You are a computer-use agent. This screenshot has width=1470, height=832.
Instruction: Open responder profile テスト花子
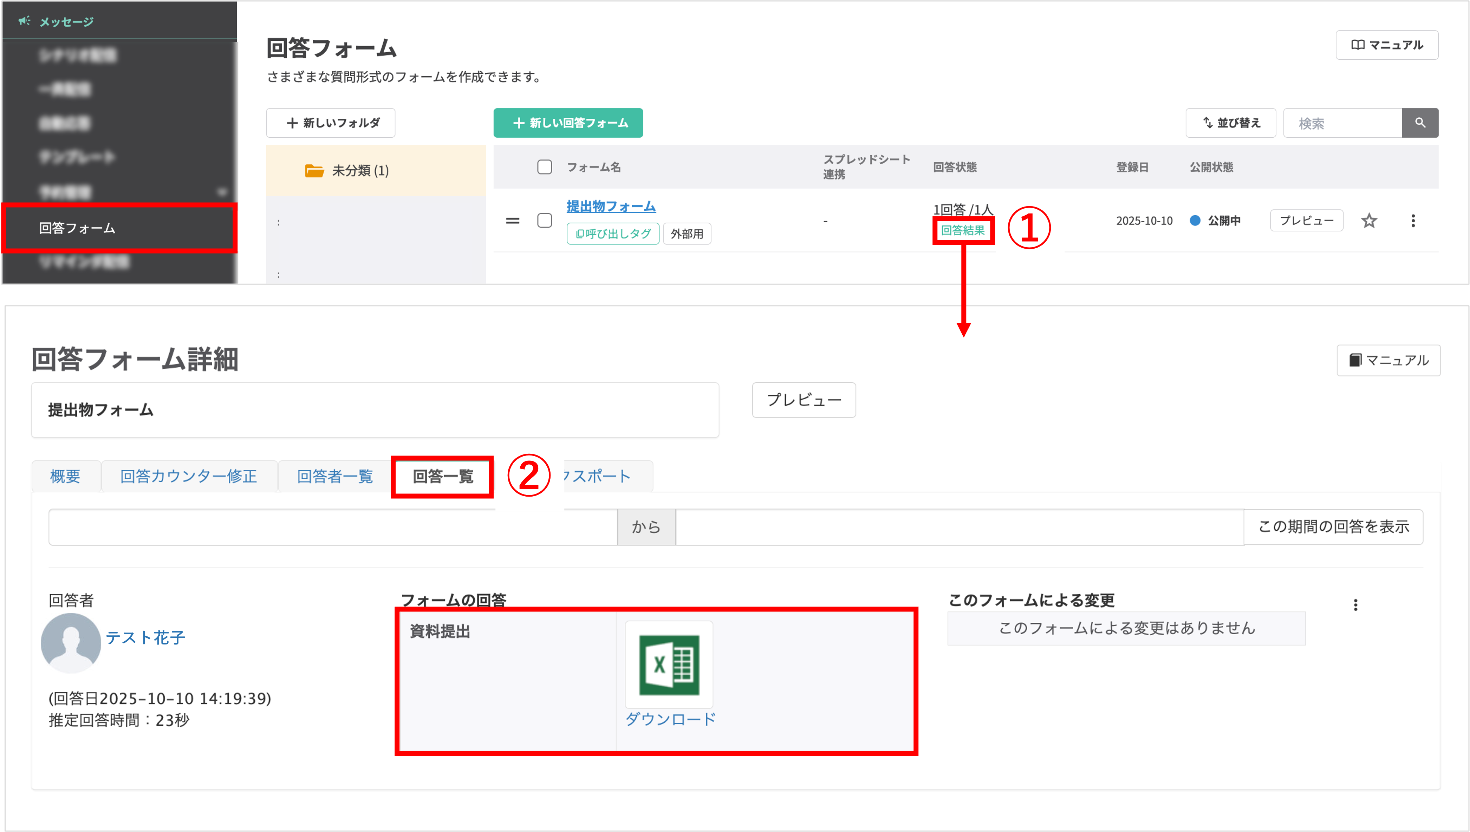(x=145, y=638)
